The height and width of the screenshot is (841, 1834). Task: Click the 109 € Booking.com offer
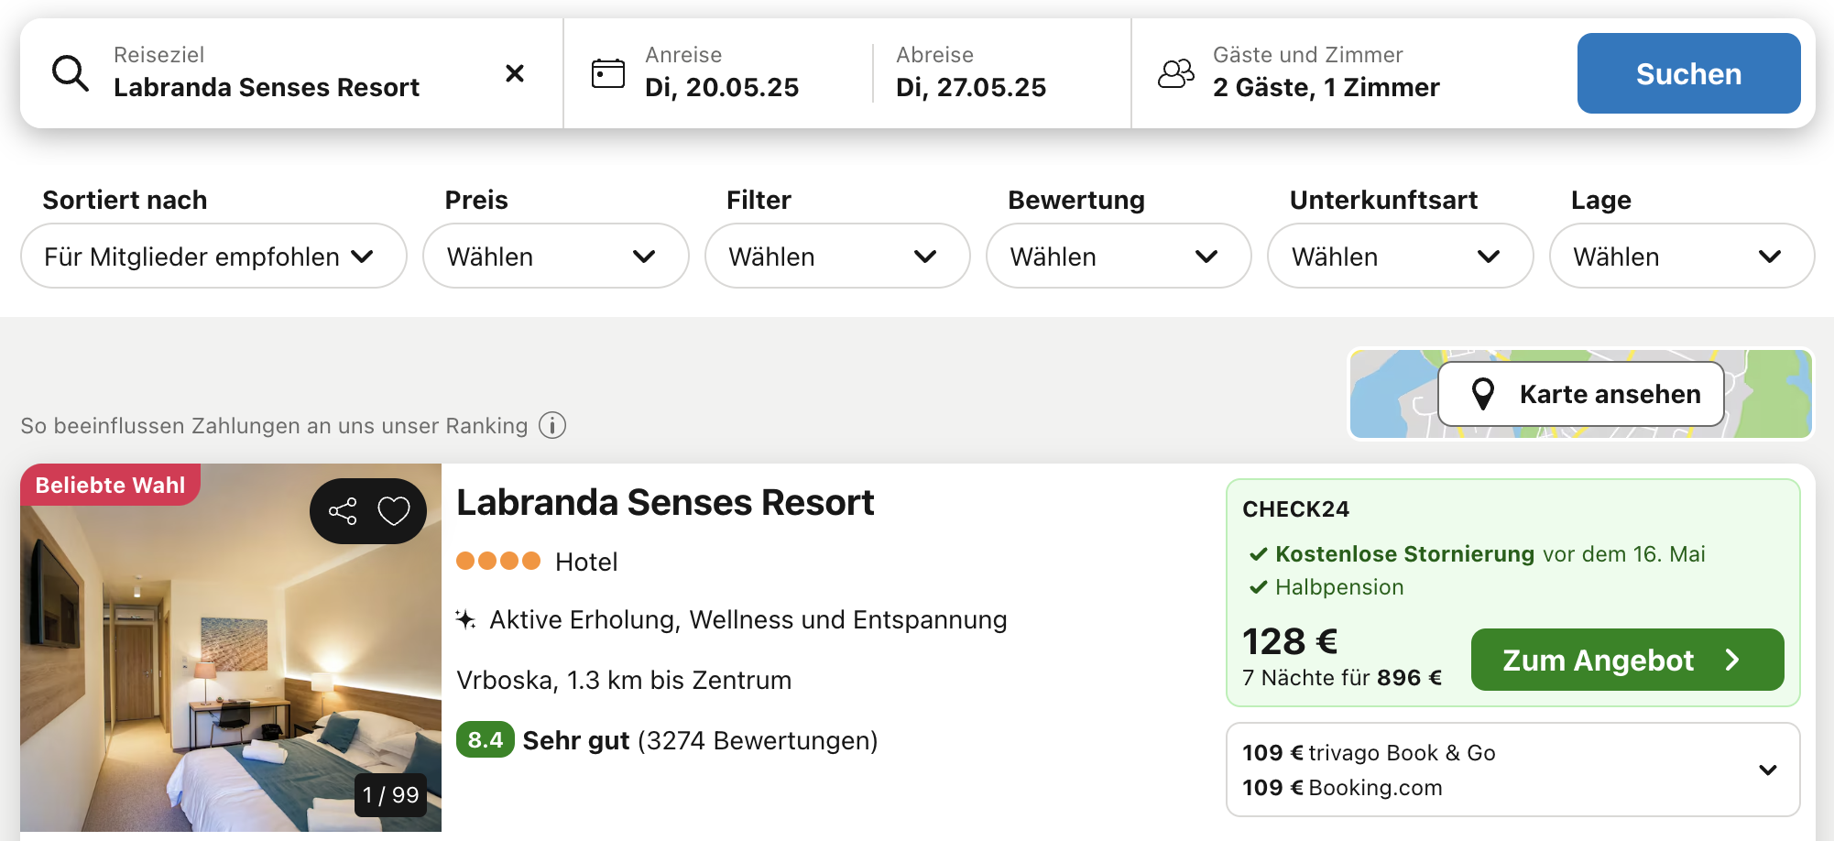1342,788
